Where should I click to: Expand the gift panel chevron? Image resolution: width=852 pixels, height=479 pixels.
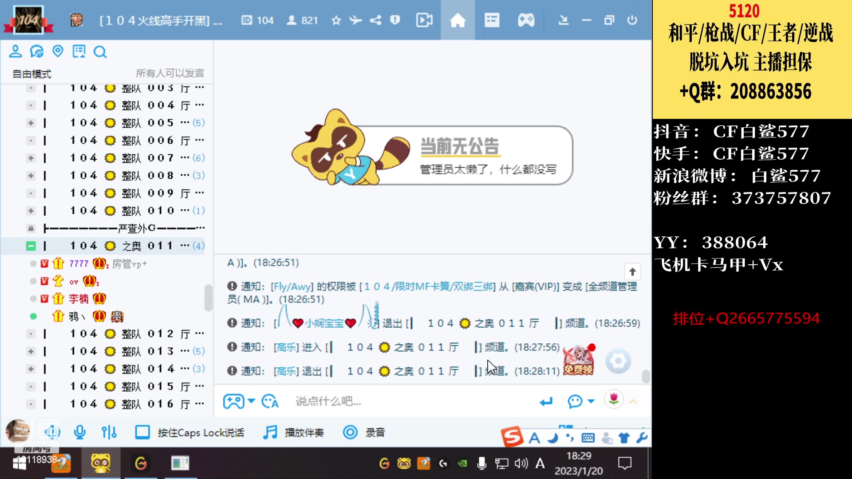(633, 401)
